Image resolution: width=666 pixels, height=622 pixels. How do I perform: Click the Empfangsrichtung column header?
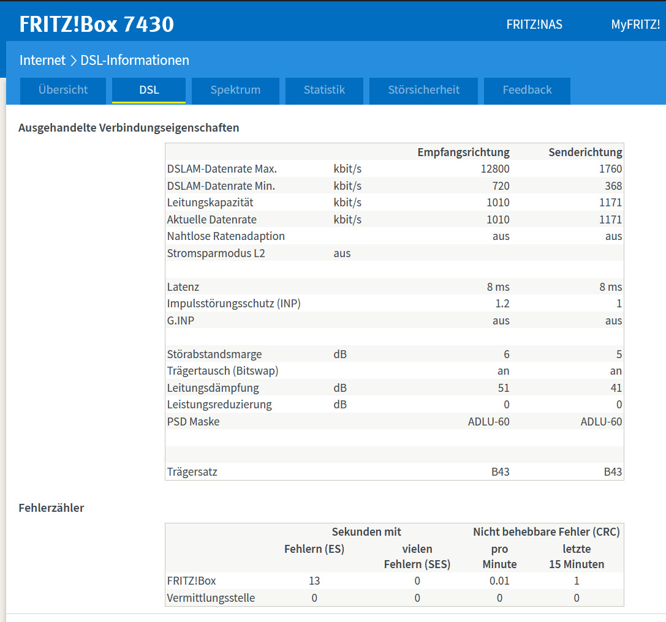[463, 152]
